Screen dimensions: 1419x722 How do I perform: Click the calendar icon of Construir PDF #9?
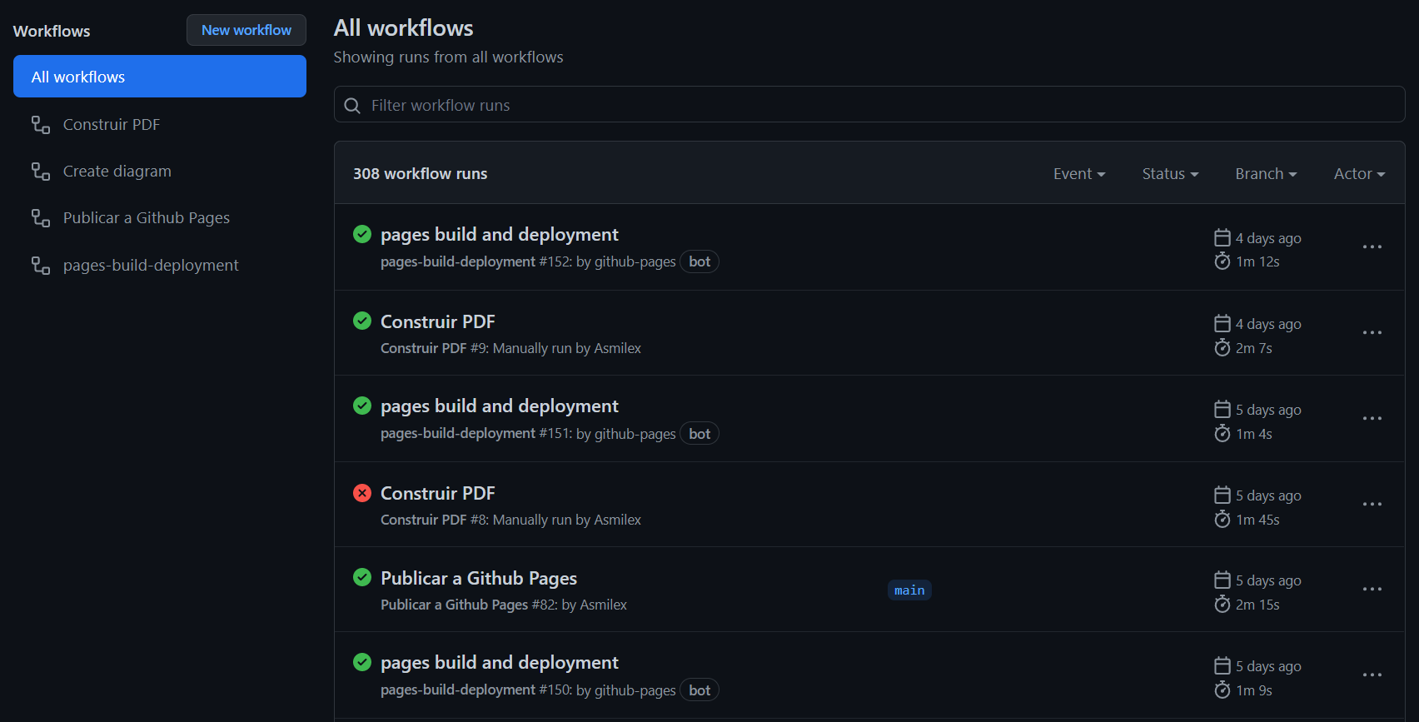coord(1222,324)
